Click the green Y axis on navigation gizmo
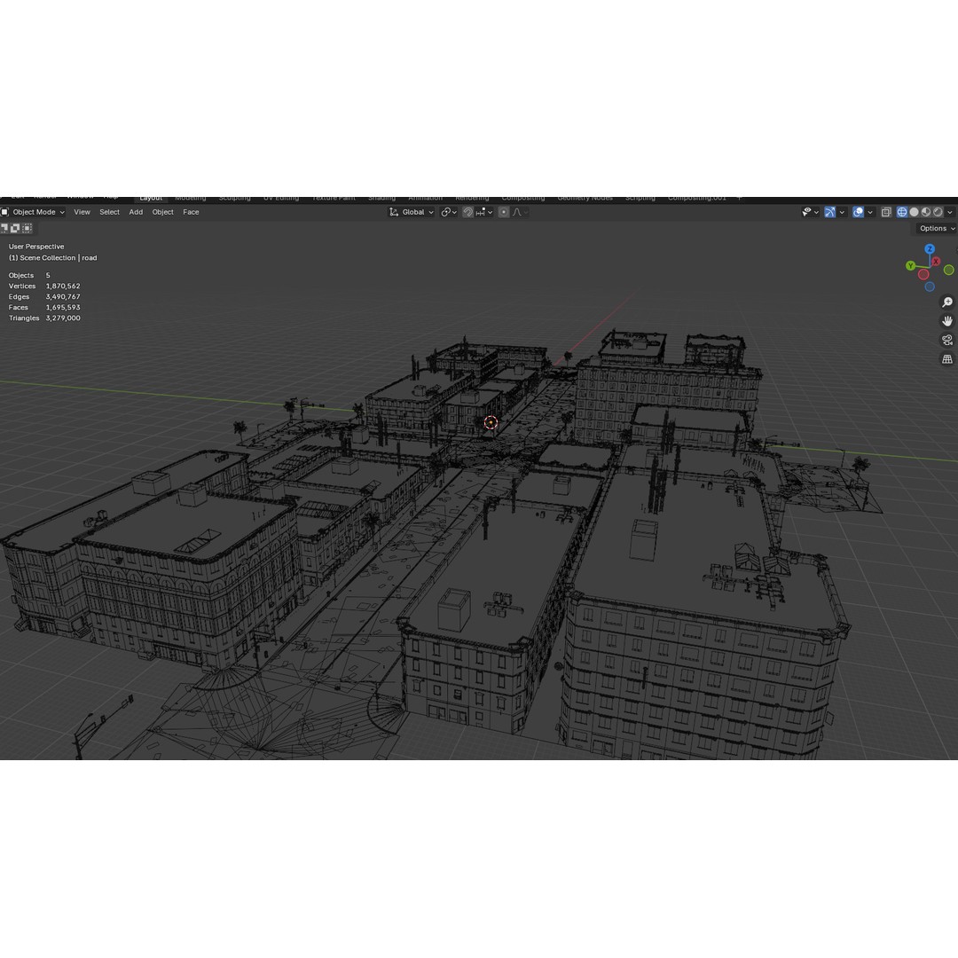Image resolution: width=958 pixels, height=958 pixels. (909, 265)
